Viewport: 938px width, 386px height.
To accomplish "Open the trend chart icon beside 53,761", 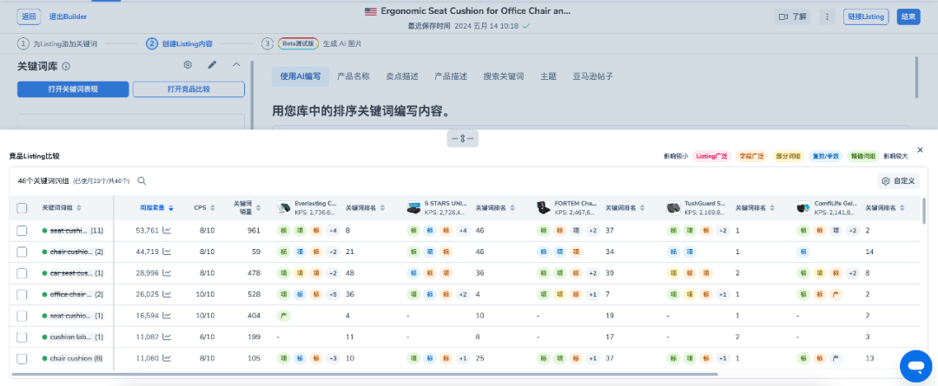I will point(167,230).
